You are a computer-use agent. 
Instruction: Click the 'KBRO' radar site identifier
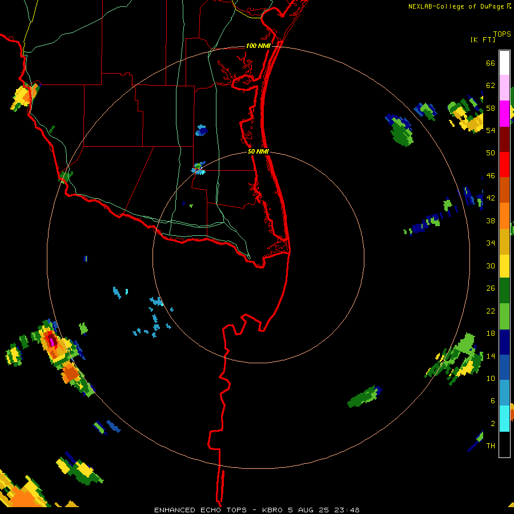[x=273, y=510]
